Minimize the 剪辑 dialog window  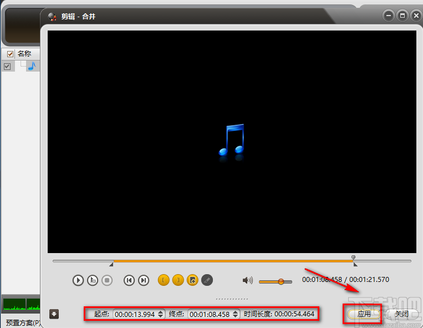click(389, 16)
